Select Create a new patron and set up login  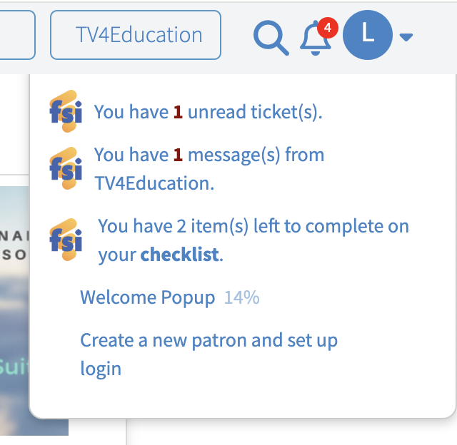click(209, 354)
